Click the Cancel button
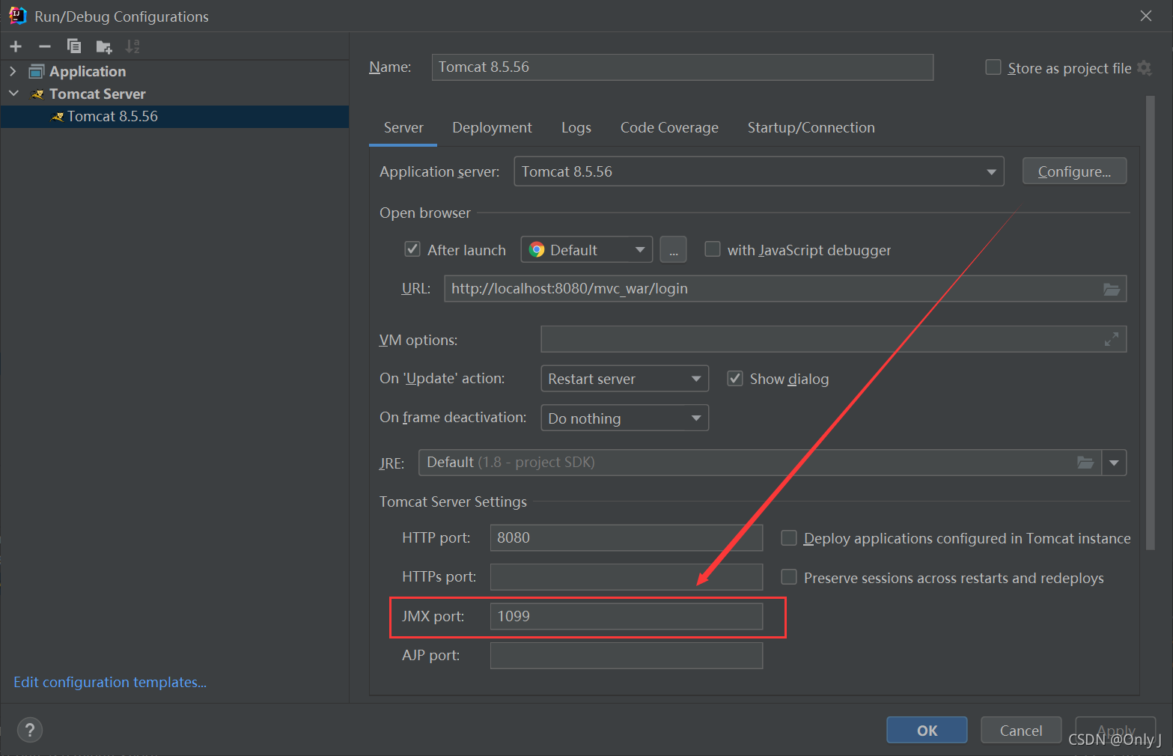 click(x=1021, y=730)
